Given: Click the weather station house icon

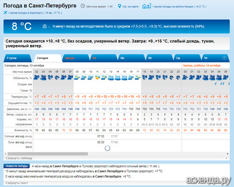Looking at the screenshot, I should click(x=146, y=6).
